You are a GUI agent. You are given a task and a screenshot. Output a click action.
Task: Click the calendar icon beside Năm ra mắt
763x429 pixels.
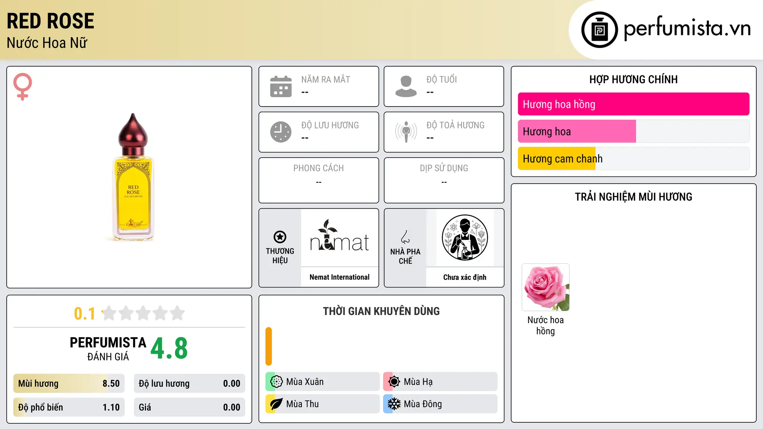pos(281,86)
